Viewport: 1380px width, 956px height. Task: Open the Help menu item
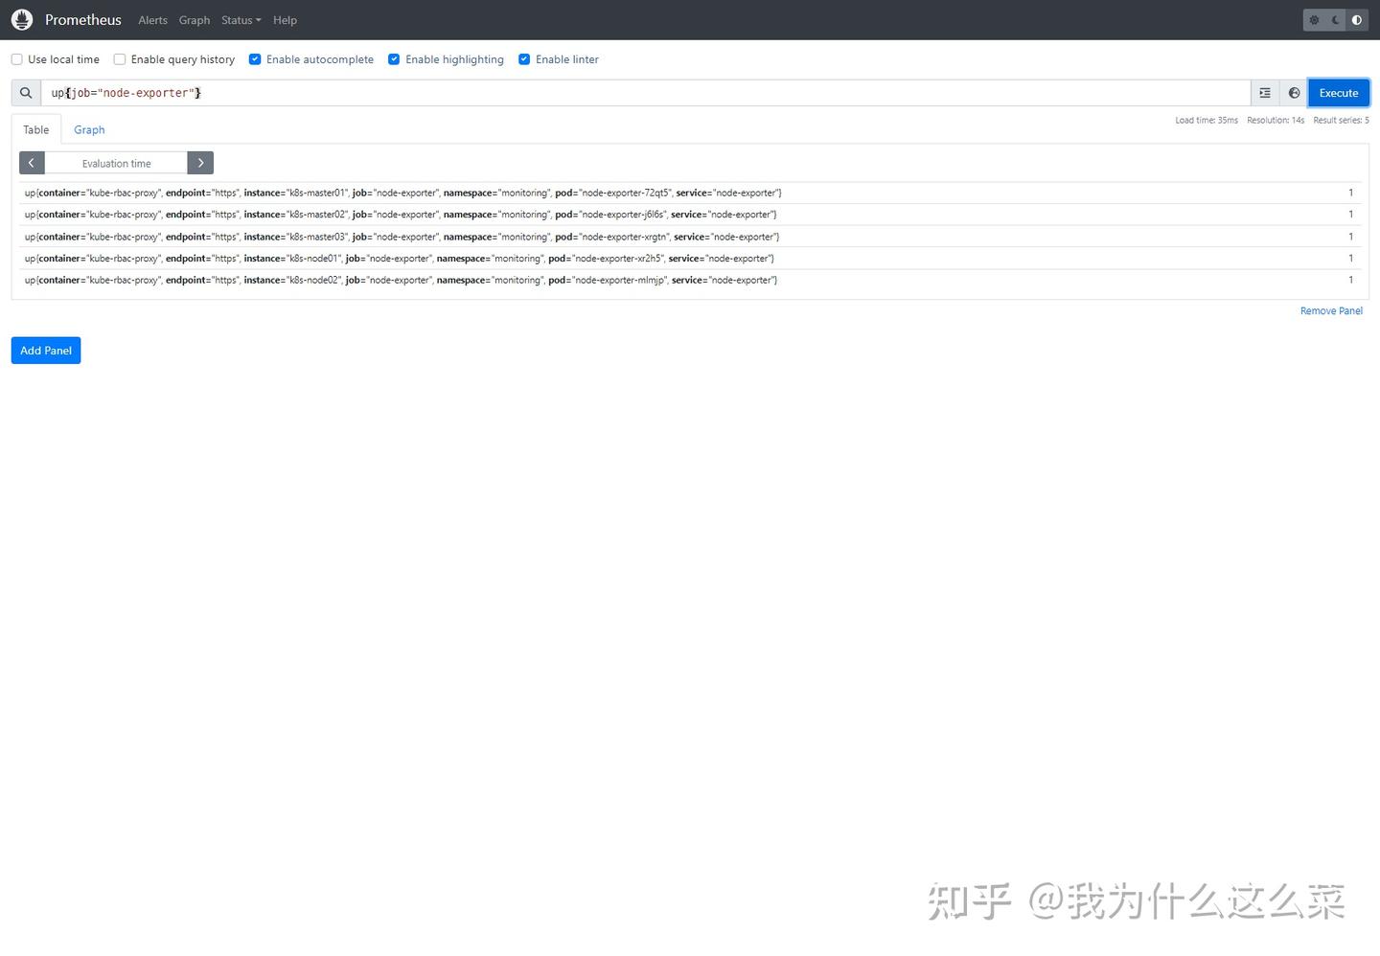pos(285,19)
